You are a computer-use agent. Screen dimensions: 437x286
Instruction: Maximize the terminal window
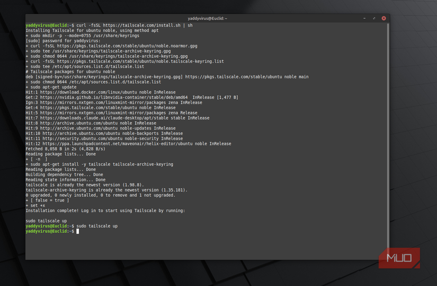coord(374,18)
